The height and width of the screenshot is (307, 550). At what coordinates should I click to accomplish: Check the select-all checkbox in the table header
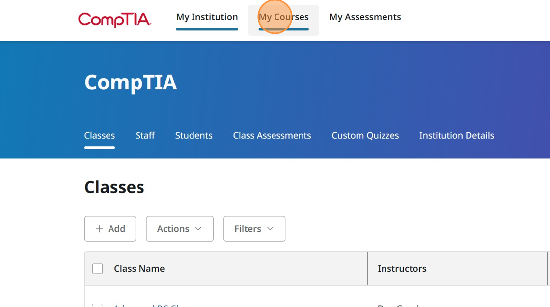(x=97, y=268)
